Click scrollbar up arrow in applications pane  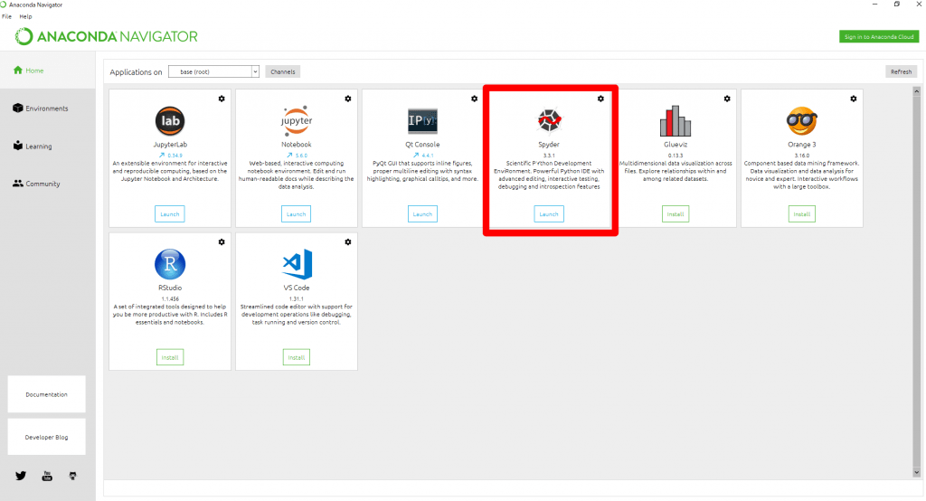tap(917, 91)
